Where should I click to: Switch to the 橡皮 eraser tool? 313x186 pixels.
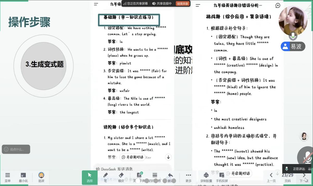(x=121, y=177)
